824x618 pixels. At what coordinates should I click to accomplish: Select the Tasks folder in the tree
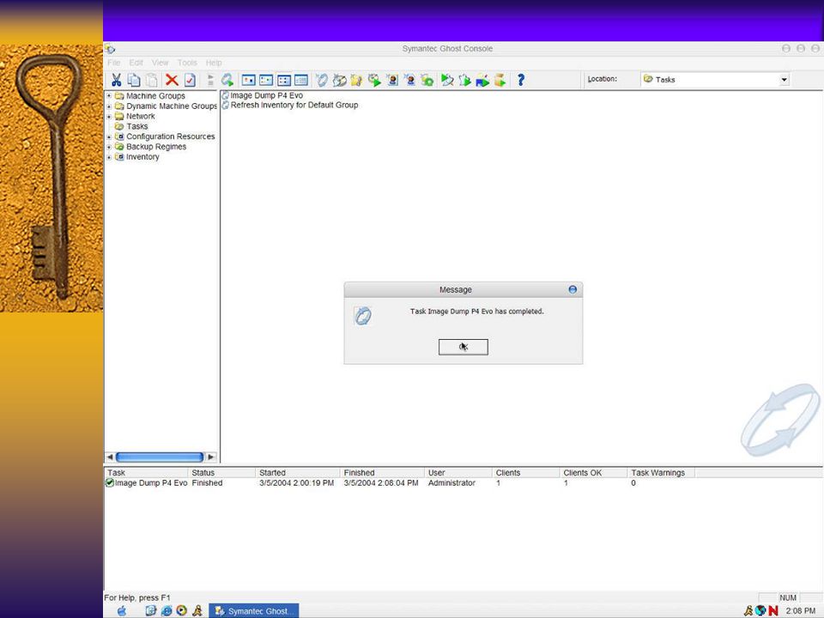click(136, 127)
